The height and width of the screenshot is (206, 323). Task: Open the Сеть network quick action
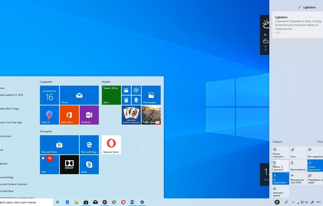tap(298, 153)
